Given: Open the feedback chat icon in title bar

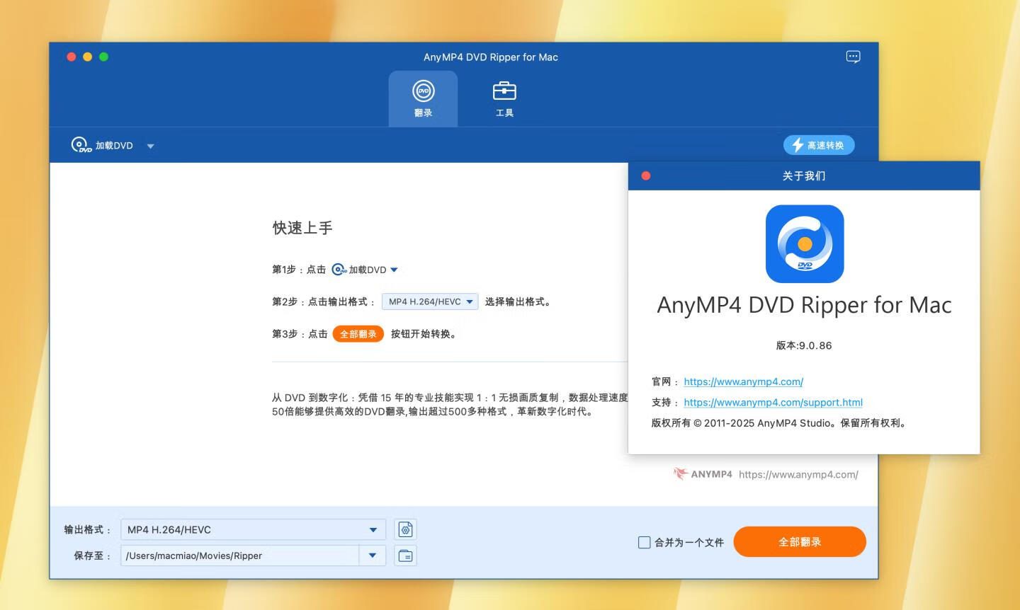Looking at the screenshot, I should click(853, 57).
